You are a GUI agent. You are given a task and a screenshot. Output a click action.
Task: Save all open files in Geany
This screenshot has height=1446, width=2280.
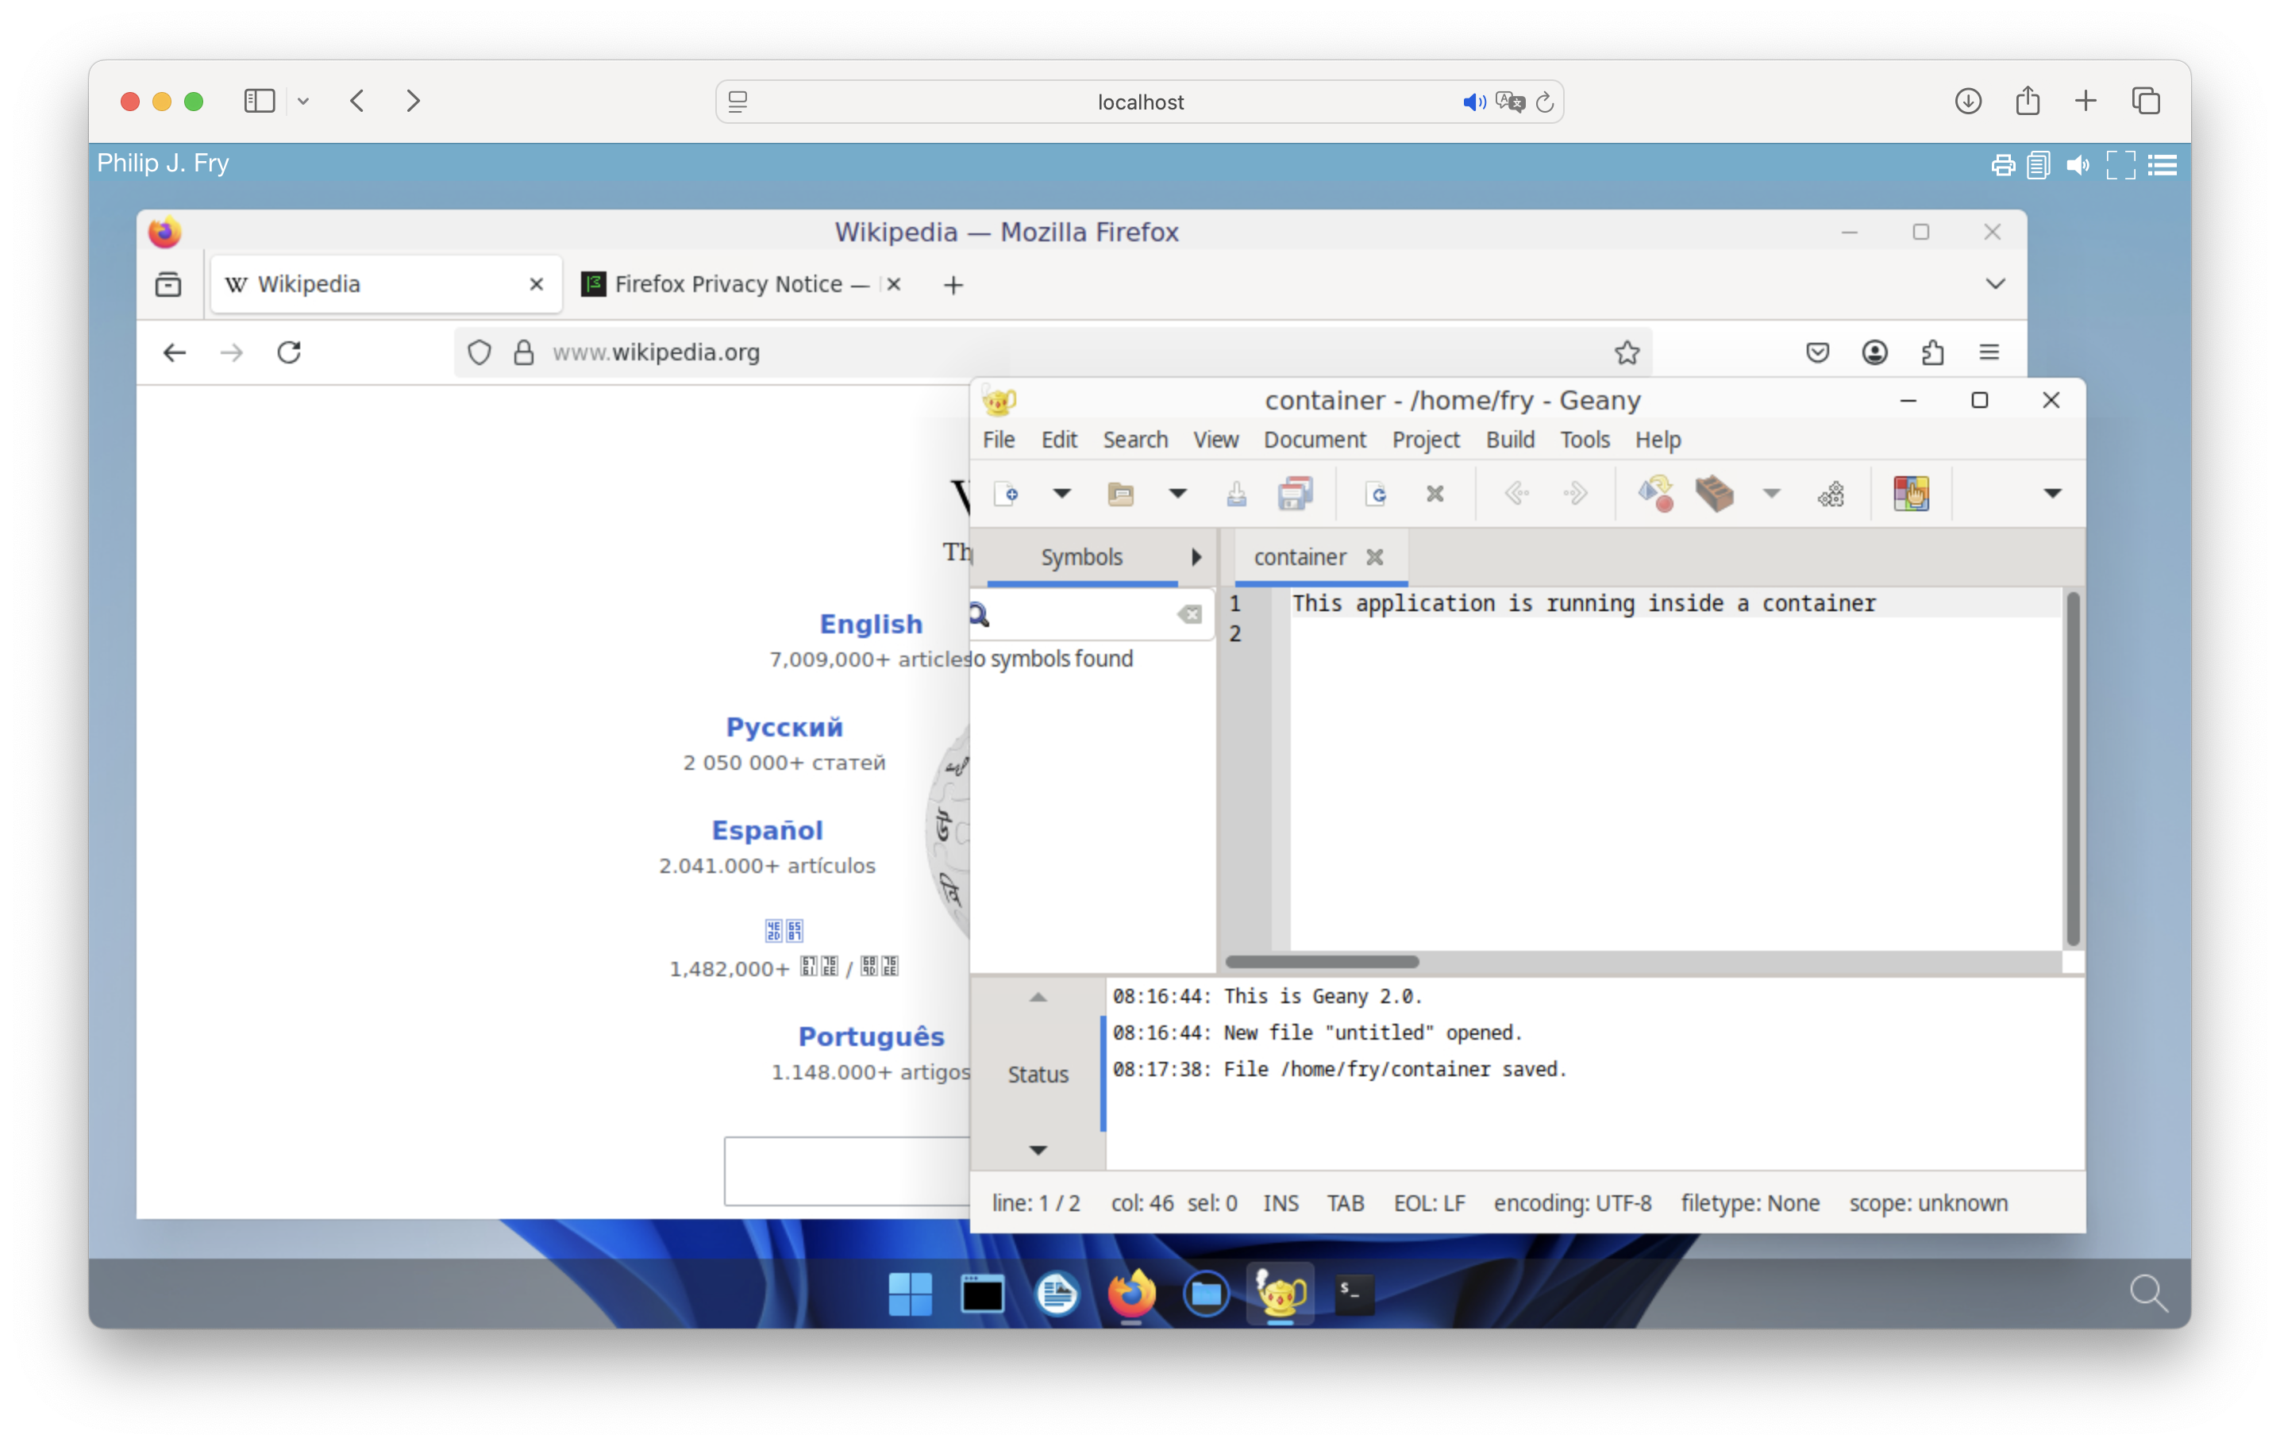tap(1296, 493)
